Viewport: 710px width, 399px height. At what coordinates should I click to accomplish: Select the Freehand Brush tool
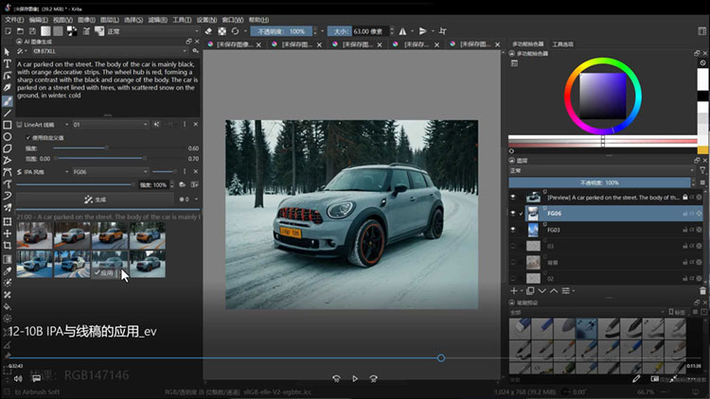point(7,100)
